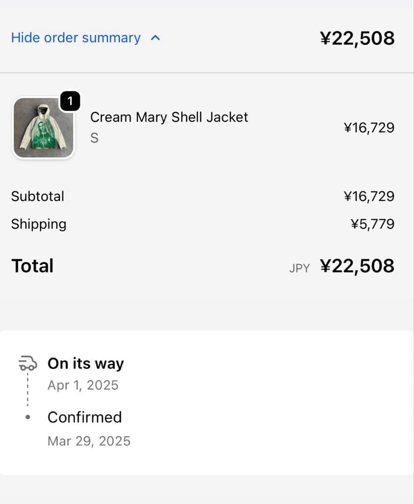Screen dimensions: 414x504
Task: Click the size S label under the jacket
Action: (x=94, y=138)
